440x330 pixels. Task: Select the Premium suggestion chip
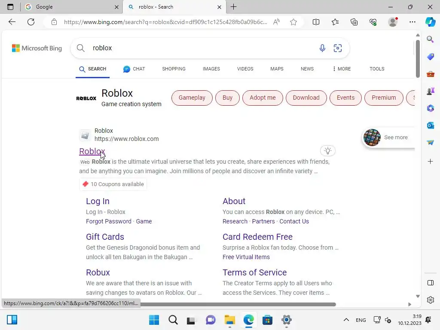pyautogui.click(x=384, y=98)
